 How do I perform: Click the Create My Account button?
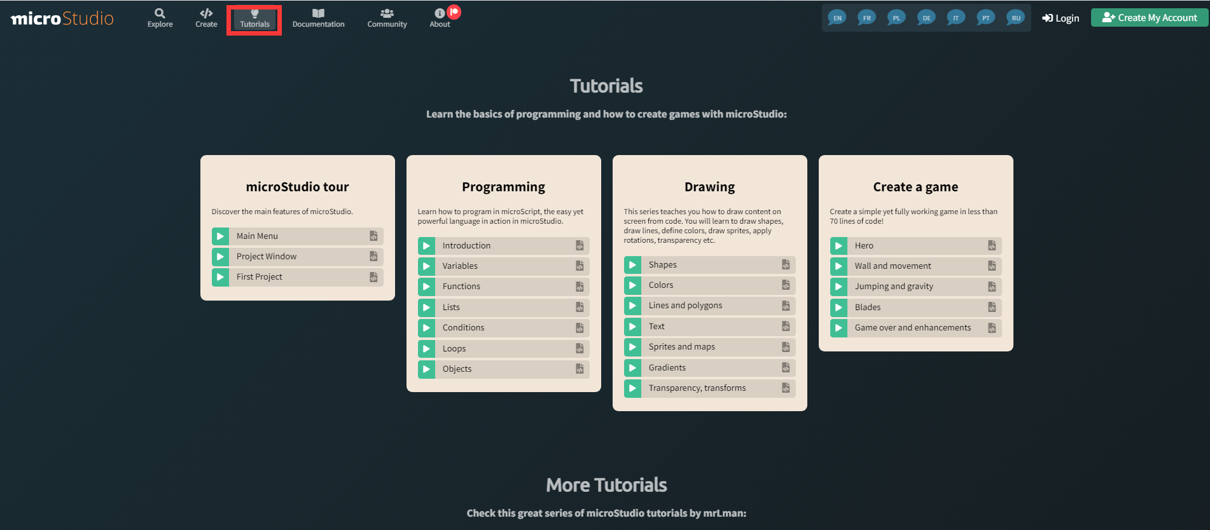click(x=1150, y=18)
